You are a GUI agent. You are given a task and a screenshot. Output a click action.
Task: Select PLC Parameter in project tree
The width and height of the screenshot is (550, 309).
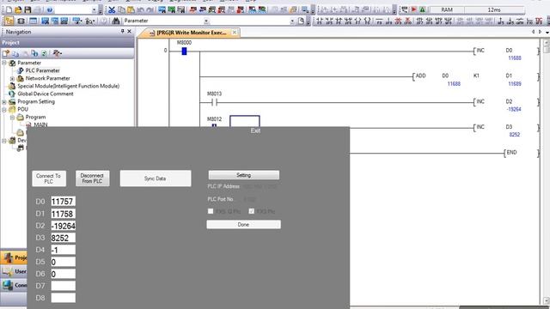pyautogui.click(x=42, y=70)
